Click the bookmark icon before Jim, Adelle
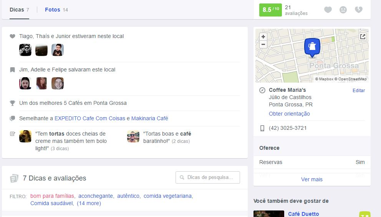The height and width of the screenshot is (217, 381). [12, 70]
